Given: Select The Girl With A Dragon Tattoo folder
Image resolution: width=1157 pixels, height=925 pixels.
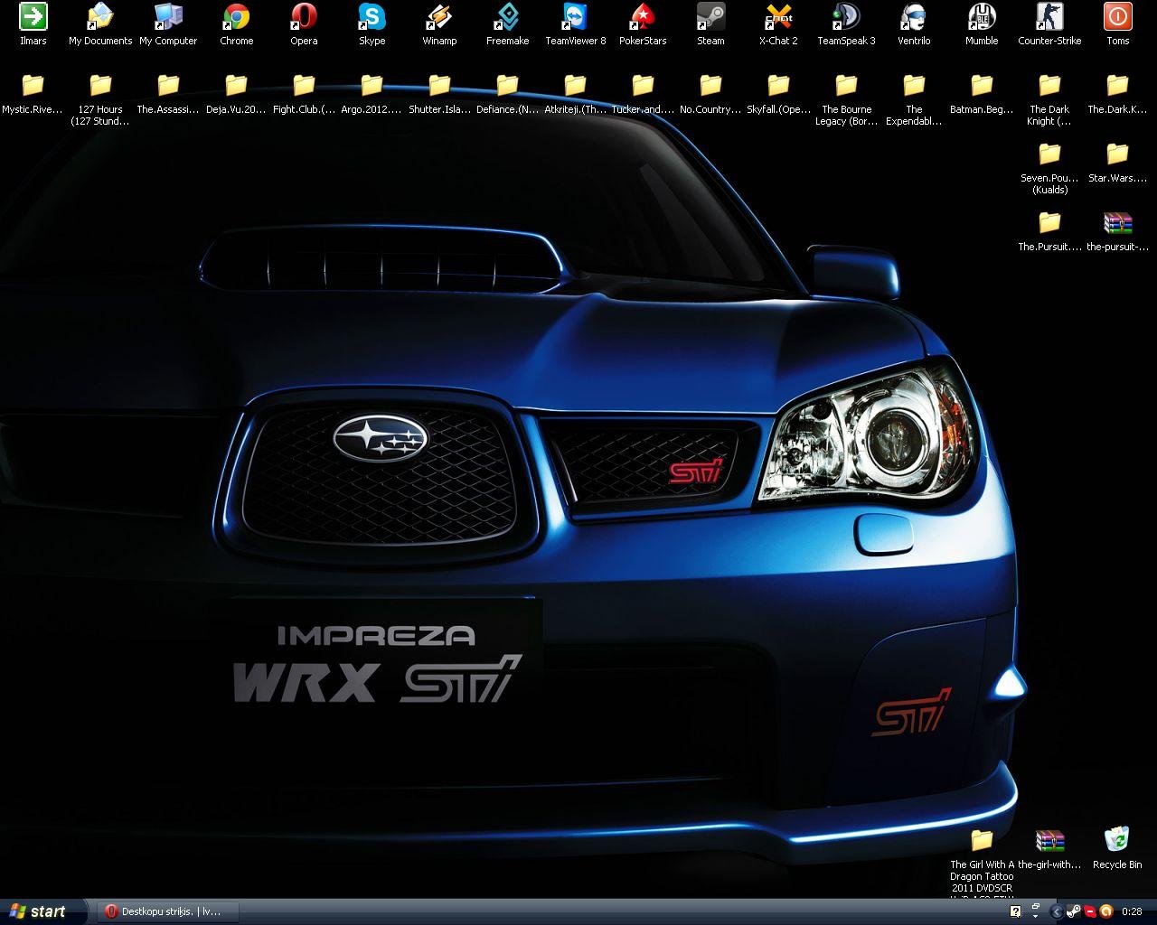Looking at the screenshot, I should 982,862.
